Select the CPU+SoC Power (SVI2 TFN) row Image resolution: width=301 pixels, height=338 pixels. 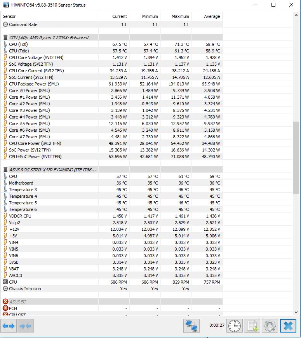[x=111, y=157]
